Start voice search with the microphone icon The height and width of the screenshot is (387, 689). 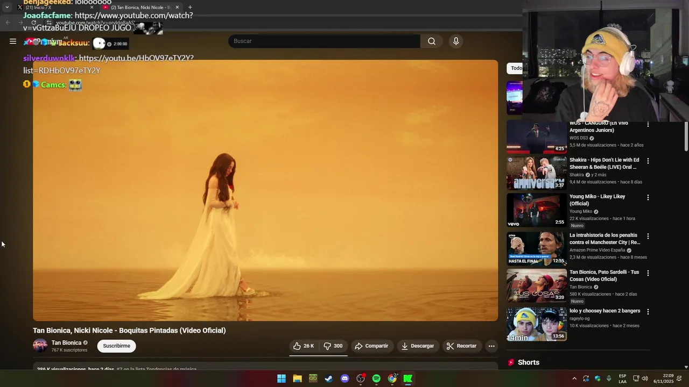[456, 41]
